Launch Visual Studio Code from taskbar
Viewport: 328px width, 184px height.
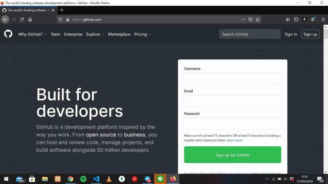coord(96,179)
